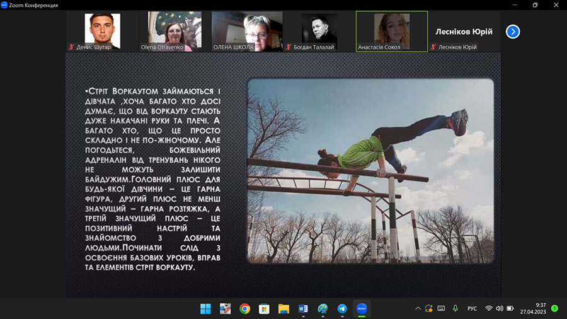This screenshot has height=319, width=567.
Task: Click muted mic icon beside Лесніков Юрій label
Action: click(x=433, y=47)
